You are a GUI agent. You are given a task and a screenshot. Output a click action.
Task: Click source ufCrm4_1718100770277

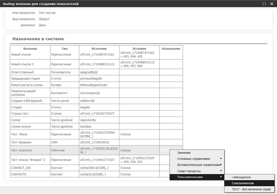[97, 113]
